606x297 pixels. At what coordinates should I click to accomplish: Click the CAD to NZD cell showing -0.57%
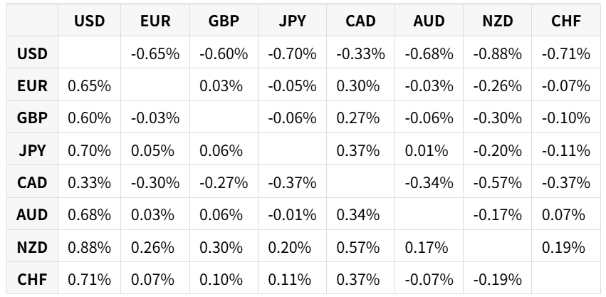point(497,182)
